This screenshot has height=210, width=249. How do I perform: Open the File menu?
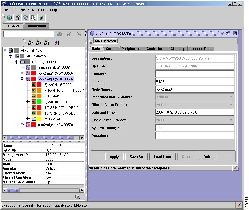click(x=5, y=10)
